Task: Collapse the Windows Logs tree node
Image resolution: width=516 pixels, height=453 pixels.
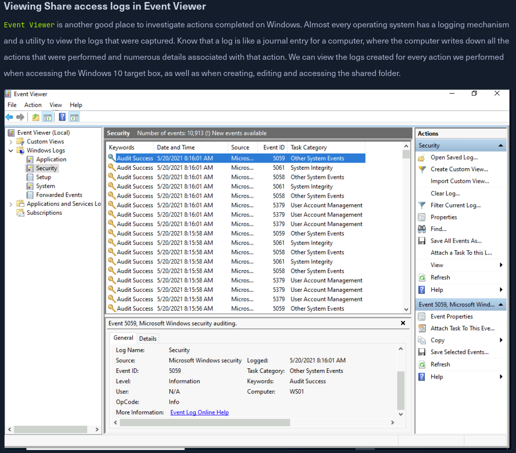Action: [11, 150]
